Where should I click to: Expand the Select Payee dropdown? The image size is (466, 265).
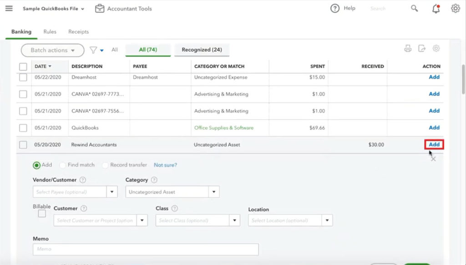tap(112, 191)
